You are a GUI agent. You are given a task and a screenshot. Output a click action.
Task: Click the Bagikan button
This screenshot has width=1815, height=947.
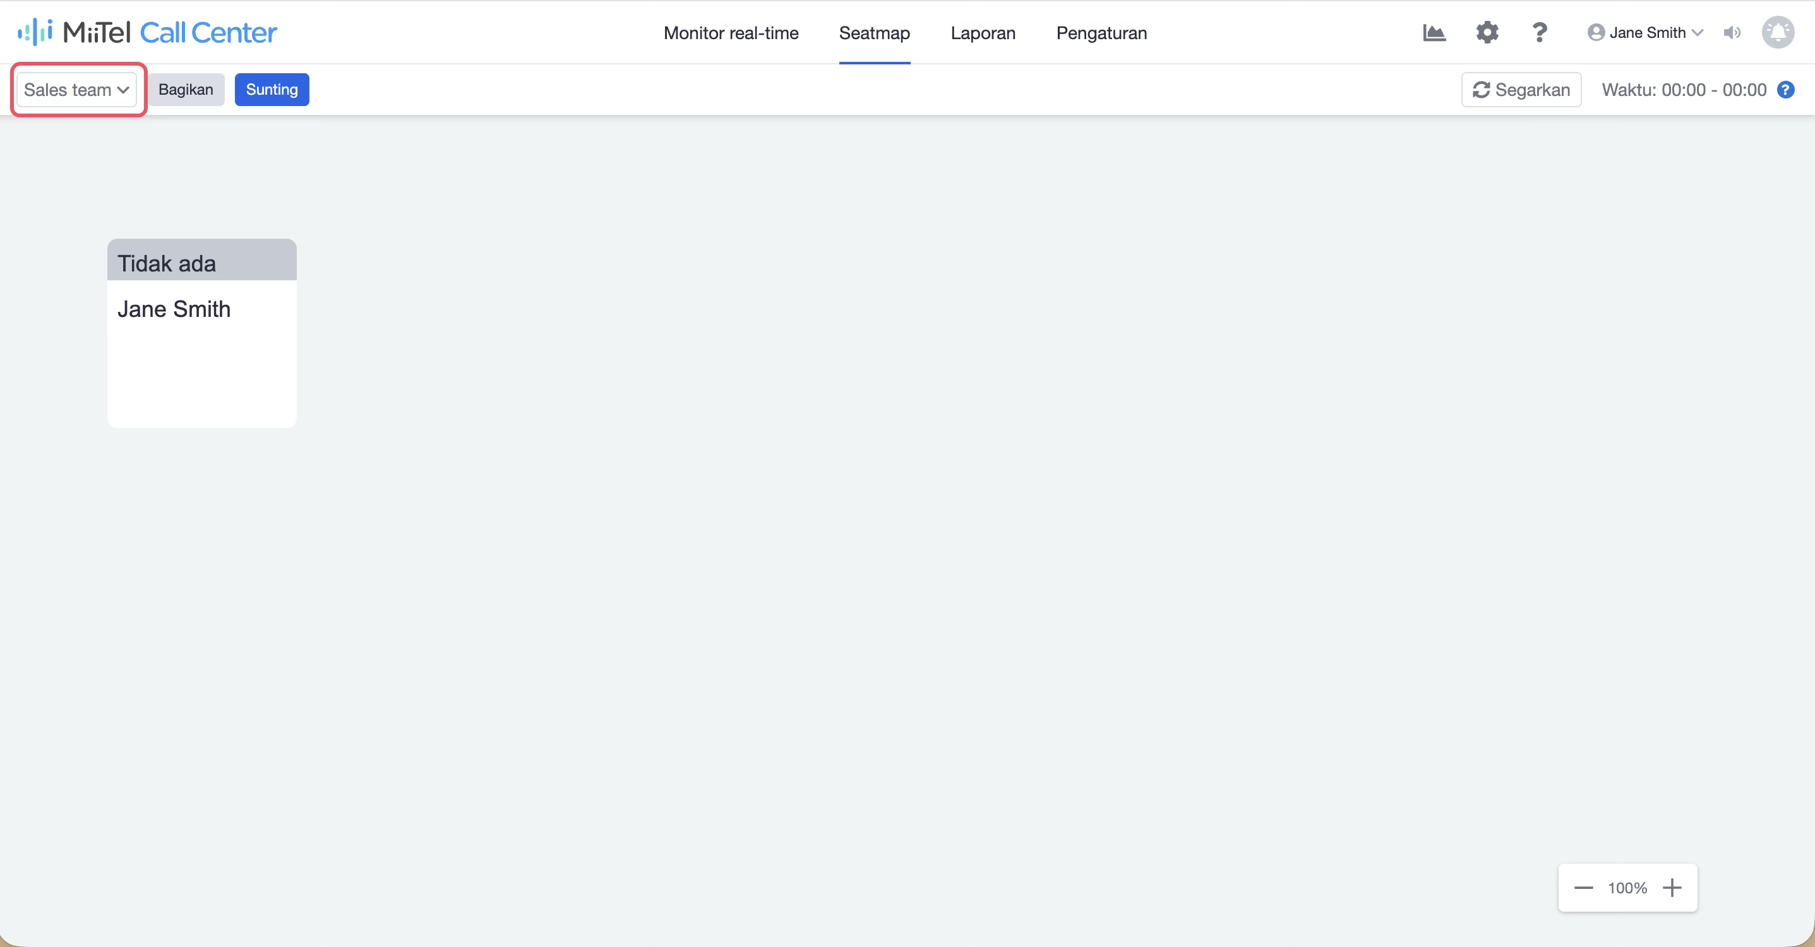point(186,90)
